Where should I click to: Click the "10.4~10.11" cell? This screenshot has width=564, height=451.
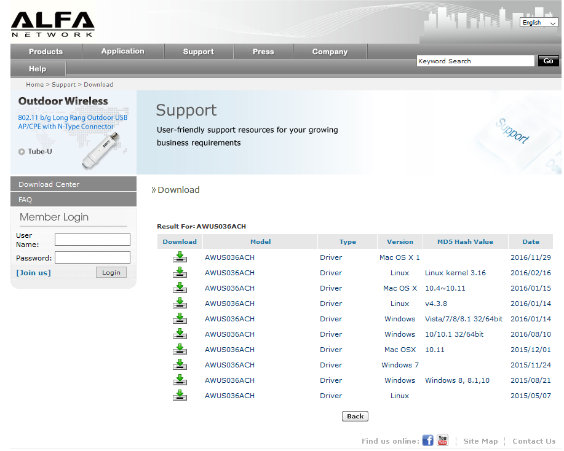coord(445,288)
